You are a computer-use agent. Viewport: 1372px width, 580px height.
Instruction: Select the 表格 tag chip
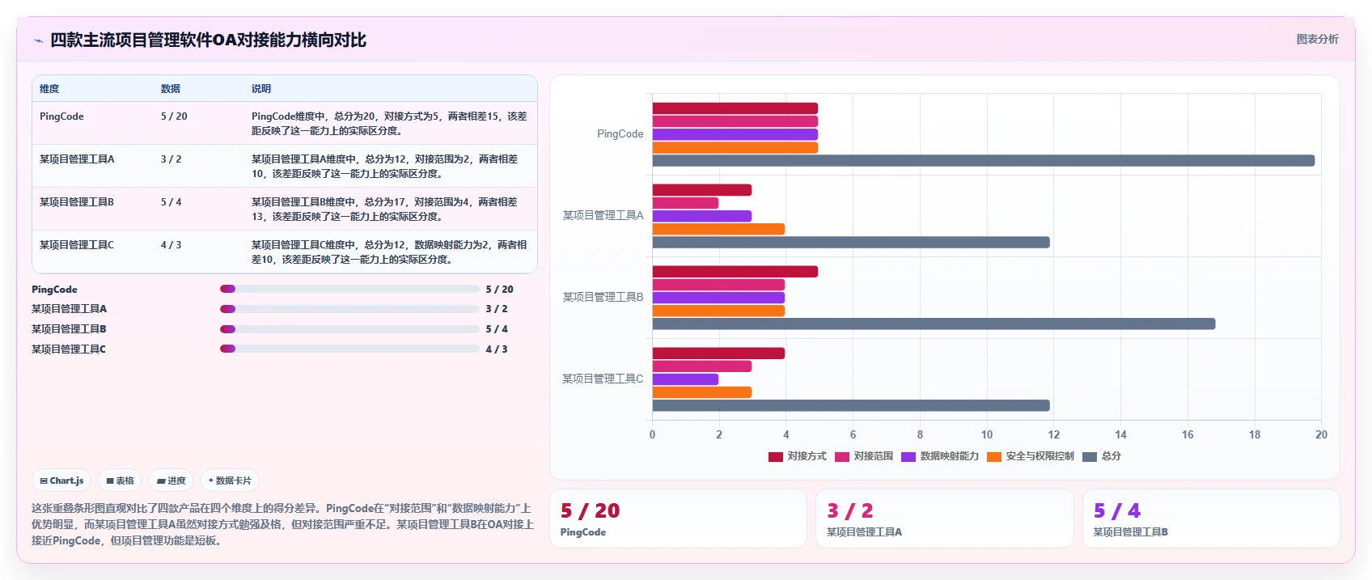[x=120, y=481]
